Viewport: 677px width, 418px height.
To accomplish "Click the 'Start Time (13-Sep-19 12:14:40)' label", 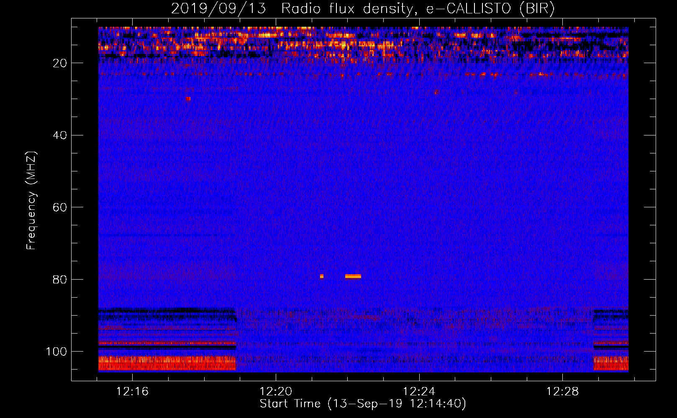I will click(363, 404).
